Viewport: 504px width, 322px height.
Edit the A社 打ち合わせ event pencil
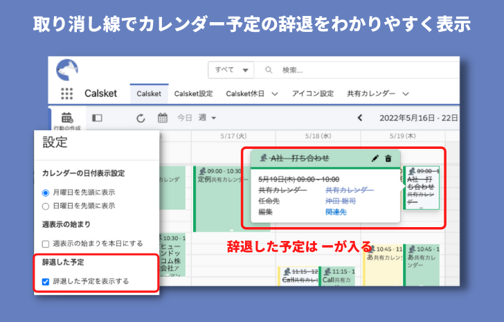[375, 159]
